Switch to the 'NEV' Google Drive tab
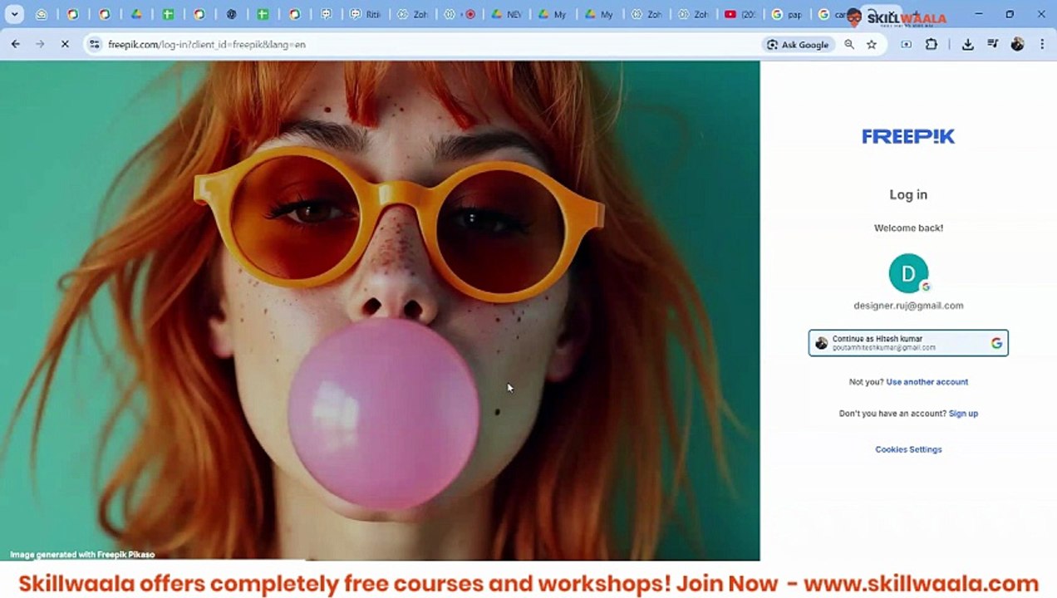 pos(507,14)
